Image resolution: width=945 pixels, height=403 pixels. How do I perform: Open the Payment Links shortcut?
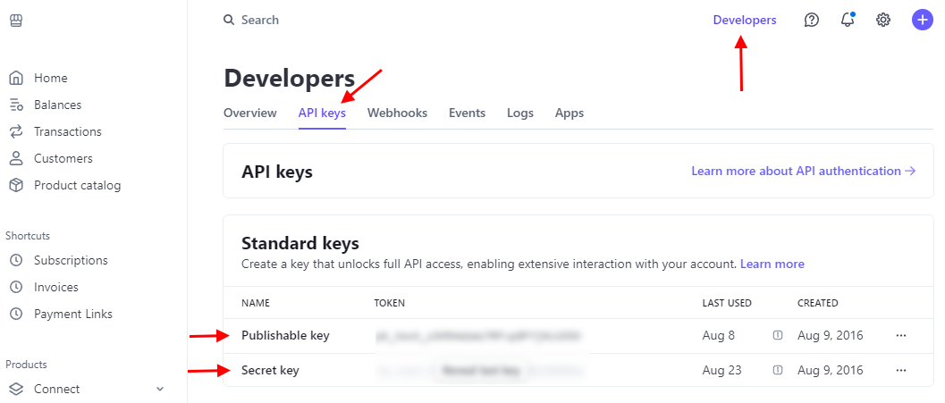coord(73,314)
